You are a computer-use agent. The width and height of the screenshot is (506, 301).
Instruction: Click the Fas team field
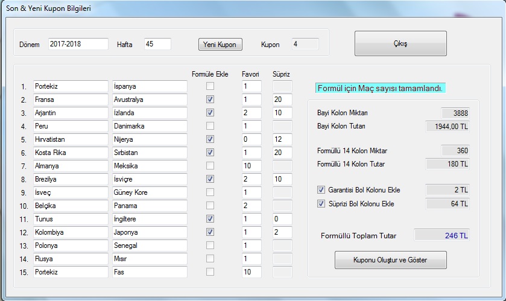point(150,272)
